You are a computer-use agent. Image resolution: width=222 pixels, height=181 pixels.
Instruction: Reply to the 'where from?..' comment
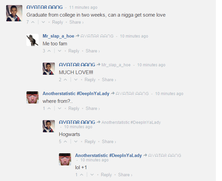coord(74,108)
